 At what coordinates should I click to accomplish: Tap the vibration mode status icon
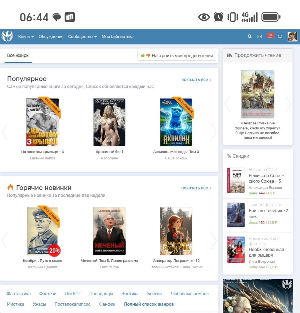[x=233, y=17]
